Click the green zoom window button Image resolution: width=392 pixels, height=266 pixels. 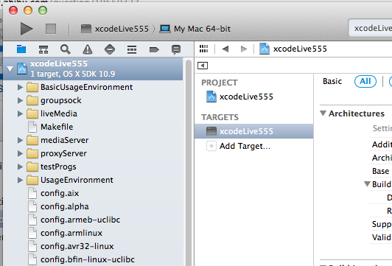click(x=43, y=10)
